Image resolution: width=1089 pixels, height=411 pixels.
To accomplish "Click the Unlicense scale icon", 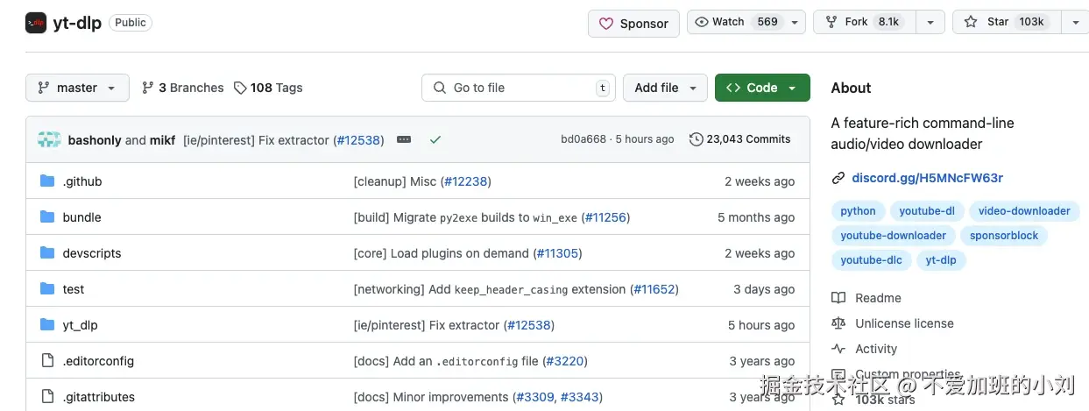I will (838, 323).
